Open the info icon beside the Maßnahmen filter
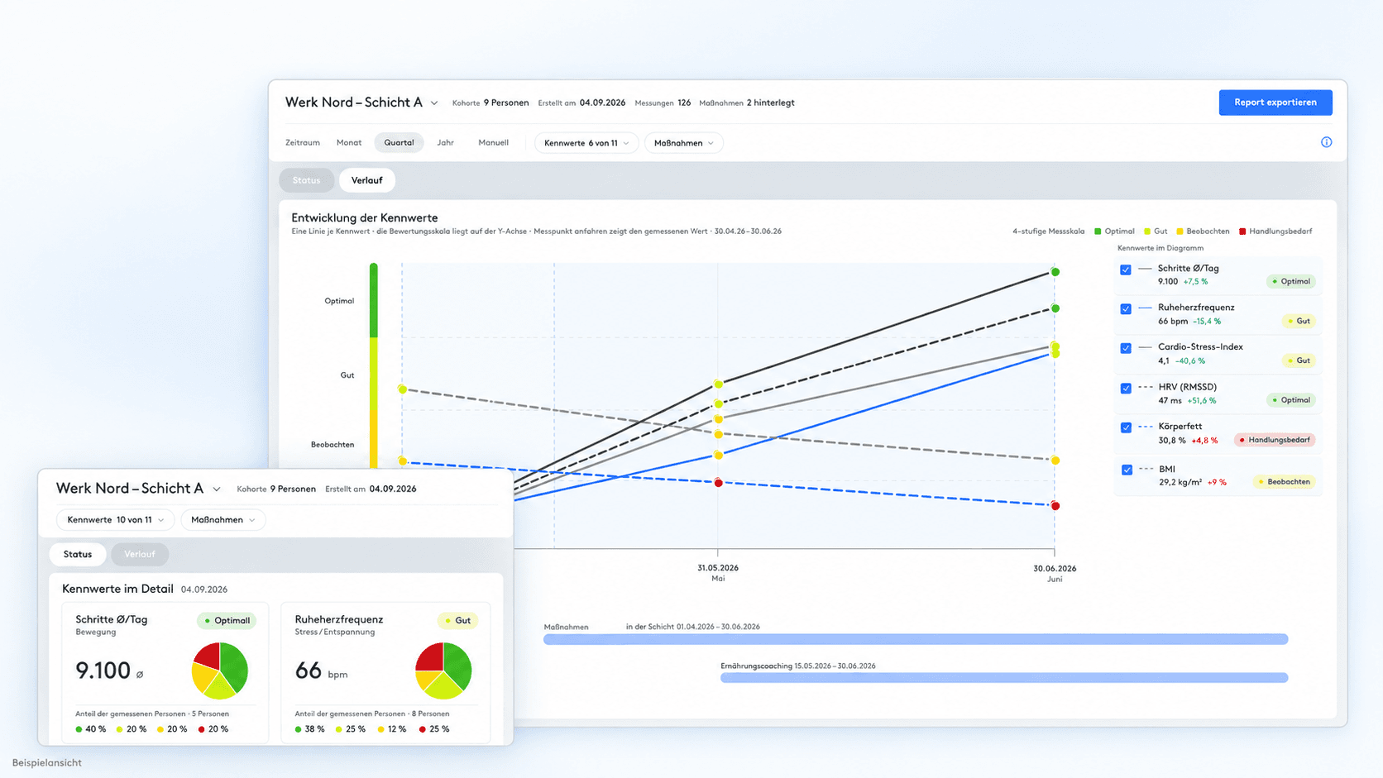 click(x=1326, y=142)
